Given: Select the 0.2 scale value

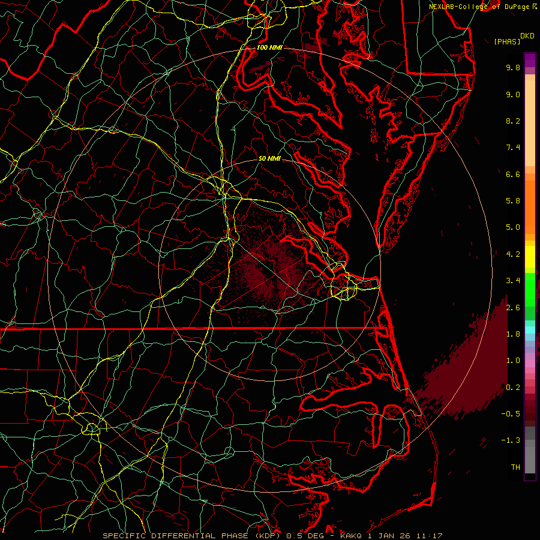Looking at the screenshot, I should (513, 388).
